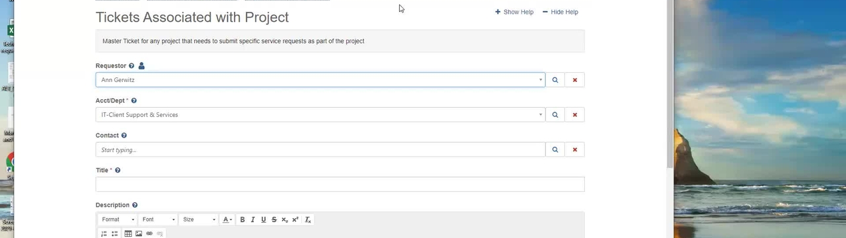This screenshot has height=238, width=846.
Task: Search for a Requestor with magnifier
Action: click(x=555, y=80)
